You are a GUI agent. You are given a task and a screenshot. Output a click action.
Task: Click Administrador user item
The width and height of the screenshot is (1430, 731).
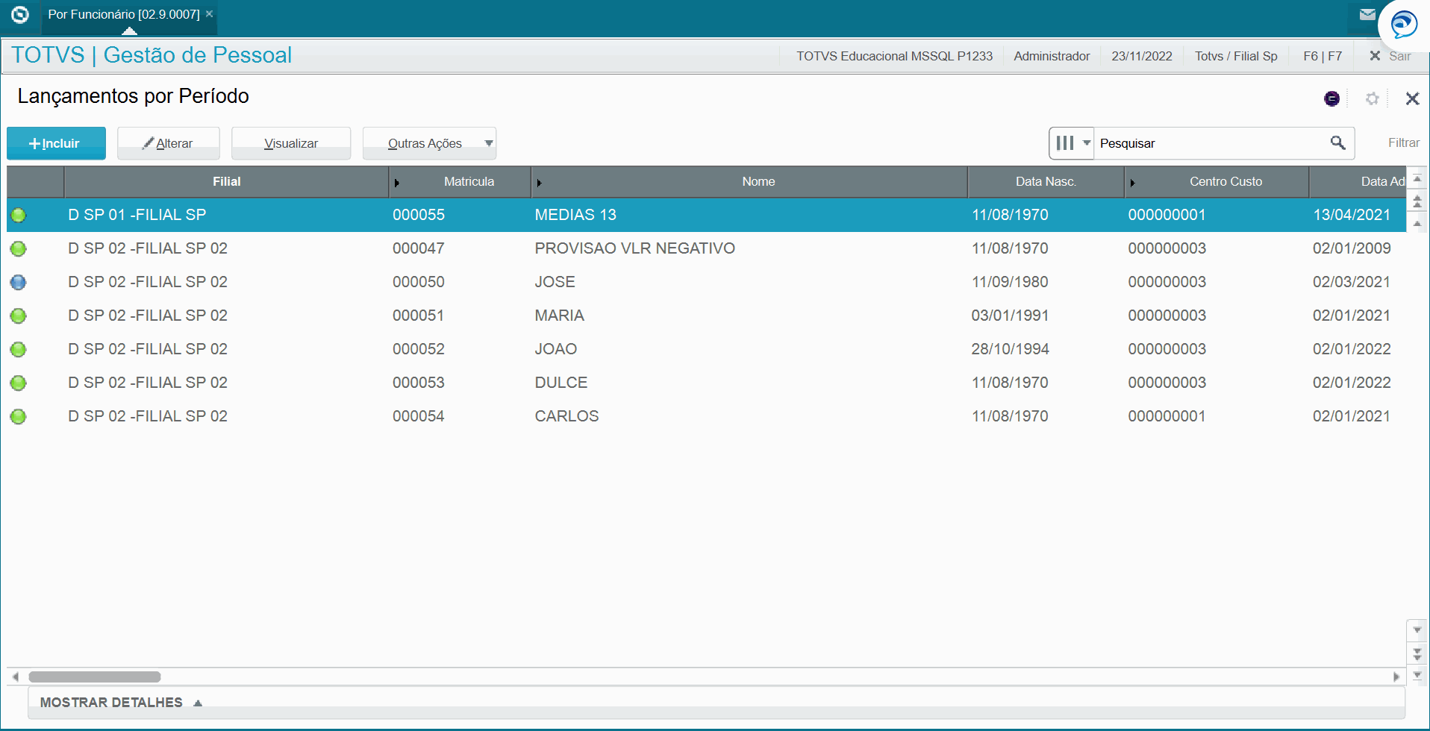[x=1052, y=56]
